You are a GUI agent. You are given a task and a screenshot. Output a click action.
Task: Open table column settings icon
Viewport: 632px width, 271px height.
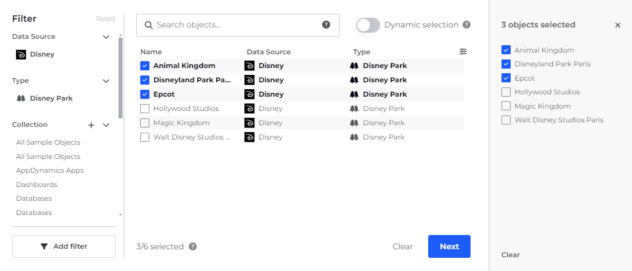[463, 51]
